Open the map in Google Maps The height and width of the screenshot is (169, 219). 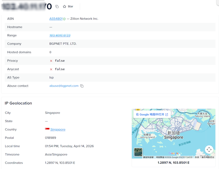(x=152, y=114)
